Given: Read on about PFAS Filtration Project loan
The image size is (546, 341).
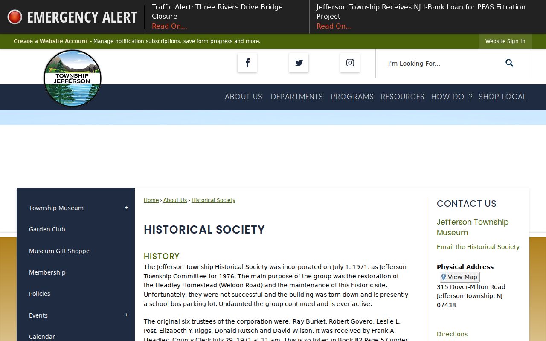Looking at the screenshot, I should [334, 26].
